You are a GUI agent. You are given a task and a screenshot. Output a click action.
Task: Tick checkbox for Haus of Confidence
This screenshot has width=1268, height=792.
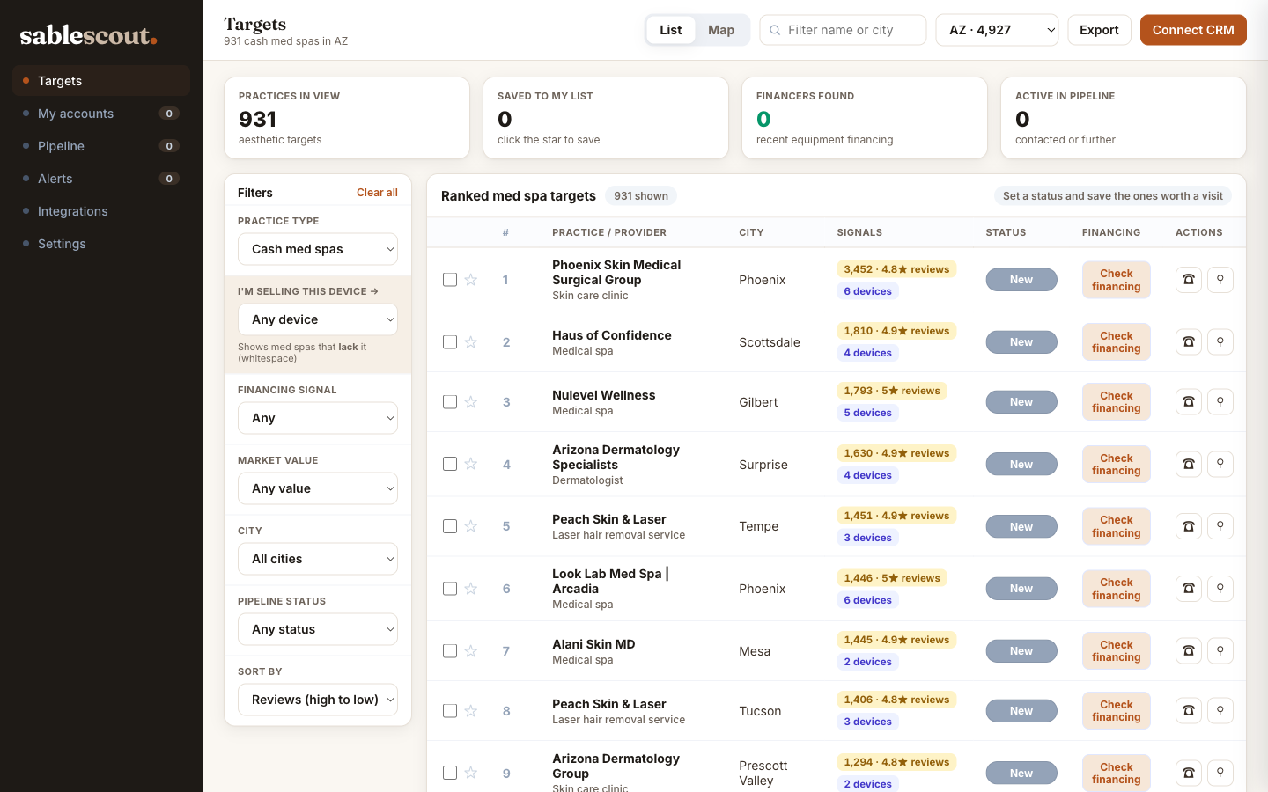[x=450, y=342]
